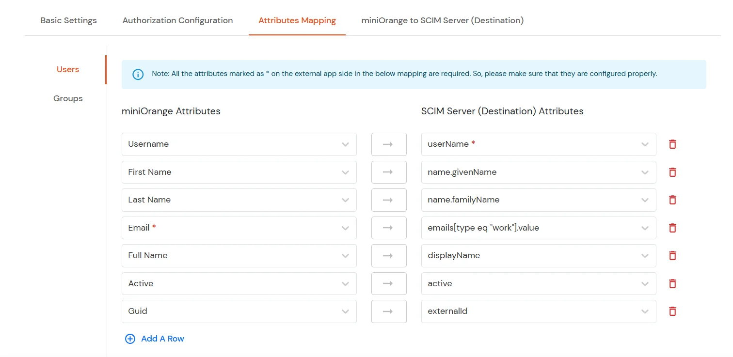Screen dimensions: 733x357
Task: Delete the Email attribute mapping row
Action: coord(672,228)
